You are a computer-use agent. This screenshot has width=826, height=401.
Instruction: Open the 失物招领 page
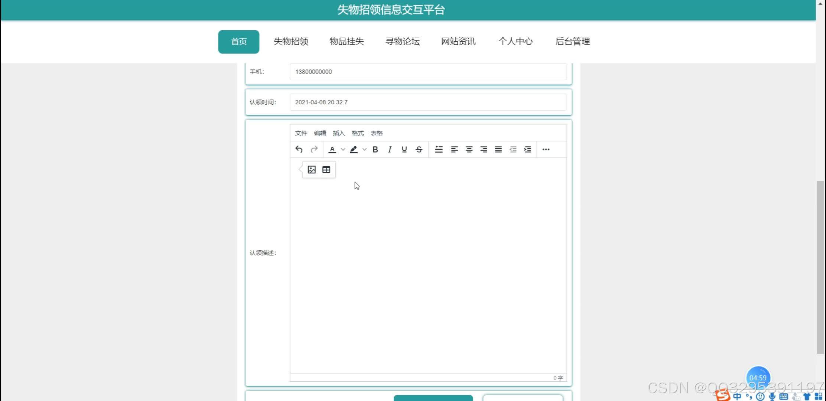(291, 41)
